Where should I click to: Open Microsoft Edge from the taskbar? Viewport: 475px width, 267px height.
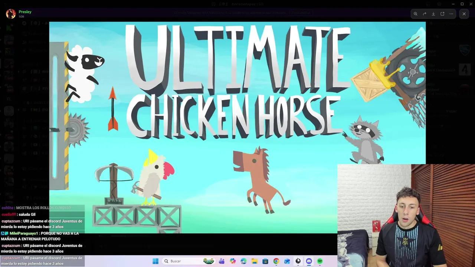point(243,261)
